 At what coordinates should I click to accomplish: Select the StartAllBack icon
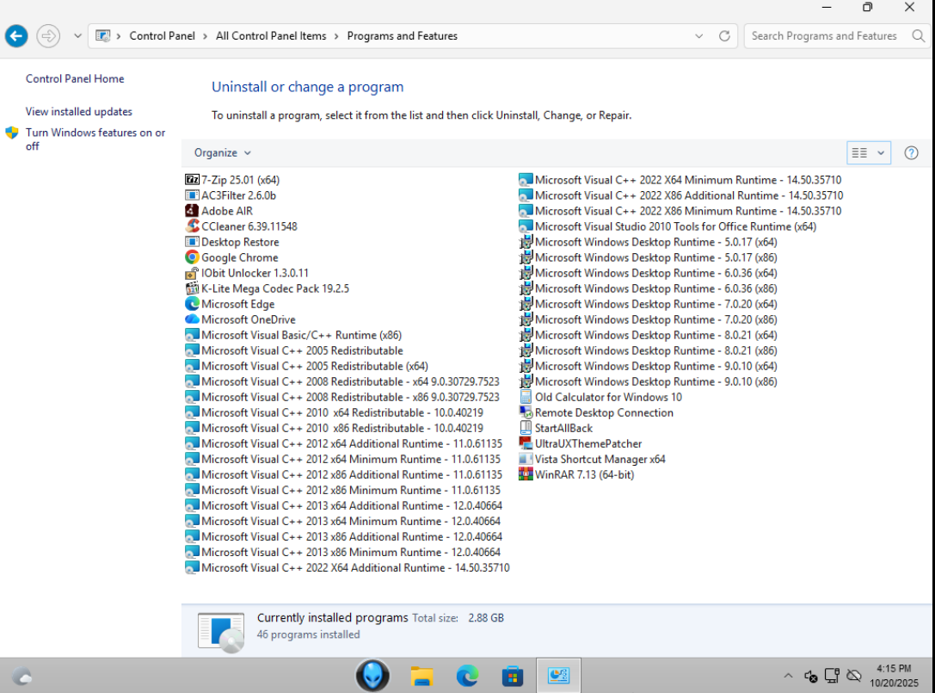pyautogui.click(x=526, y=428)
